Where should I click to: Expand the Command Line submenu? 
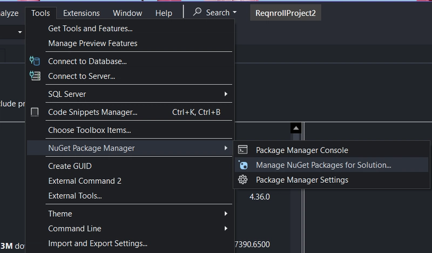tap(226, 228)
